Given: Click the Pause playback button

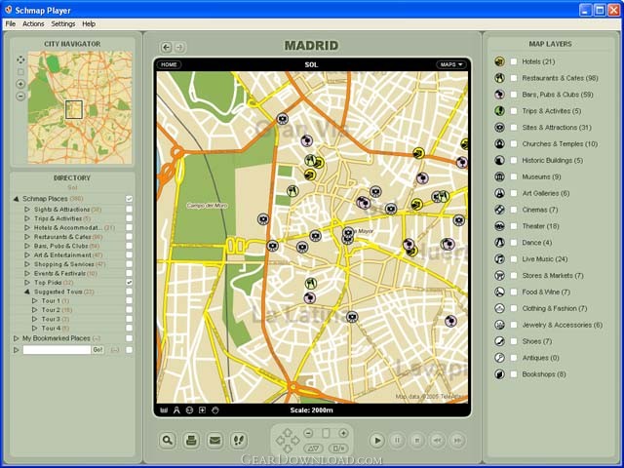Looking at the screenshot, I should point(397,440).
